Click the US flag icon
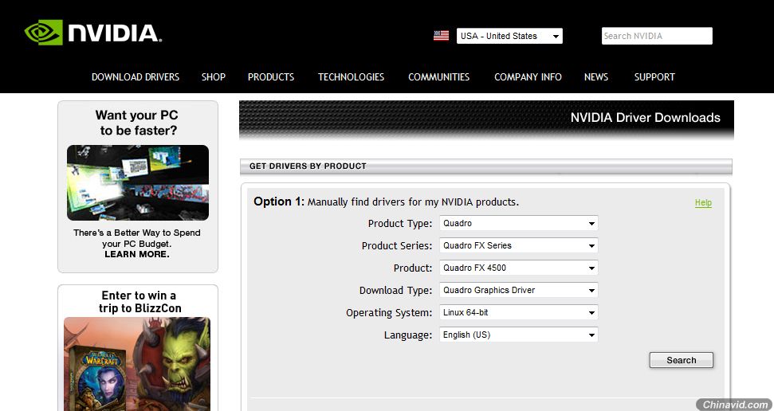 [x=441, y=36]
